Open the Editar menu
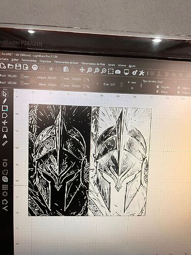The image size is (191, 255). click(15, 60)
